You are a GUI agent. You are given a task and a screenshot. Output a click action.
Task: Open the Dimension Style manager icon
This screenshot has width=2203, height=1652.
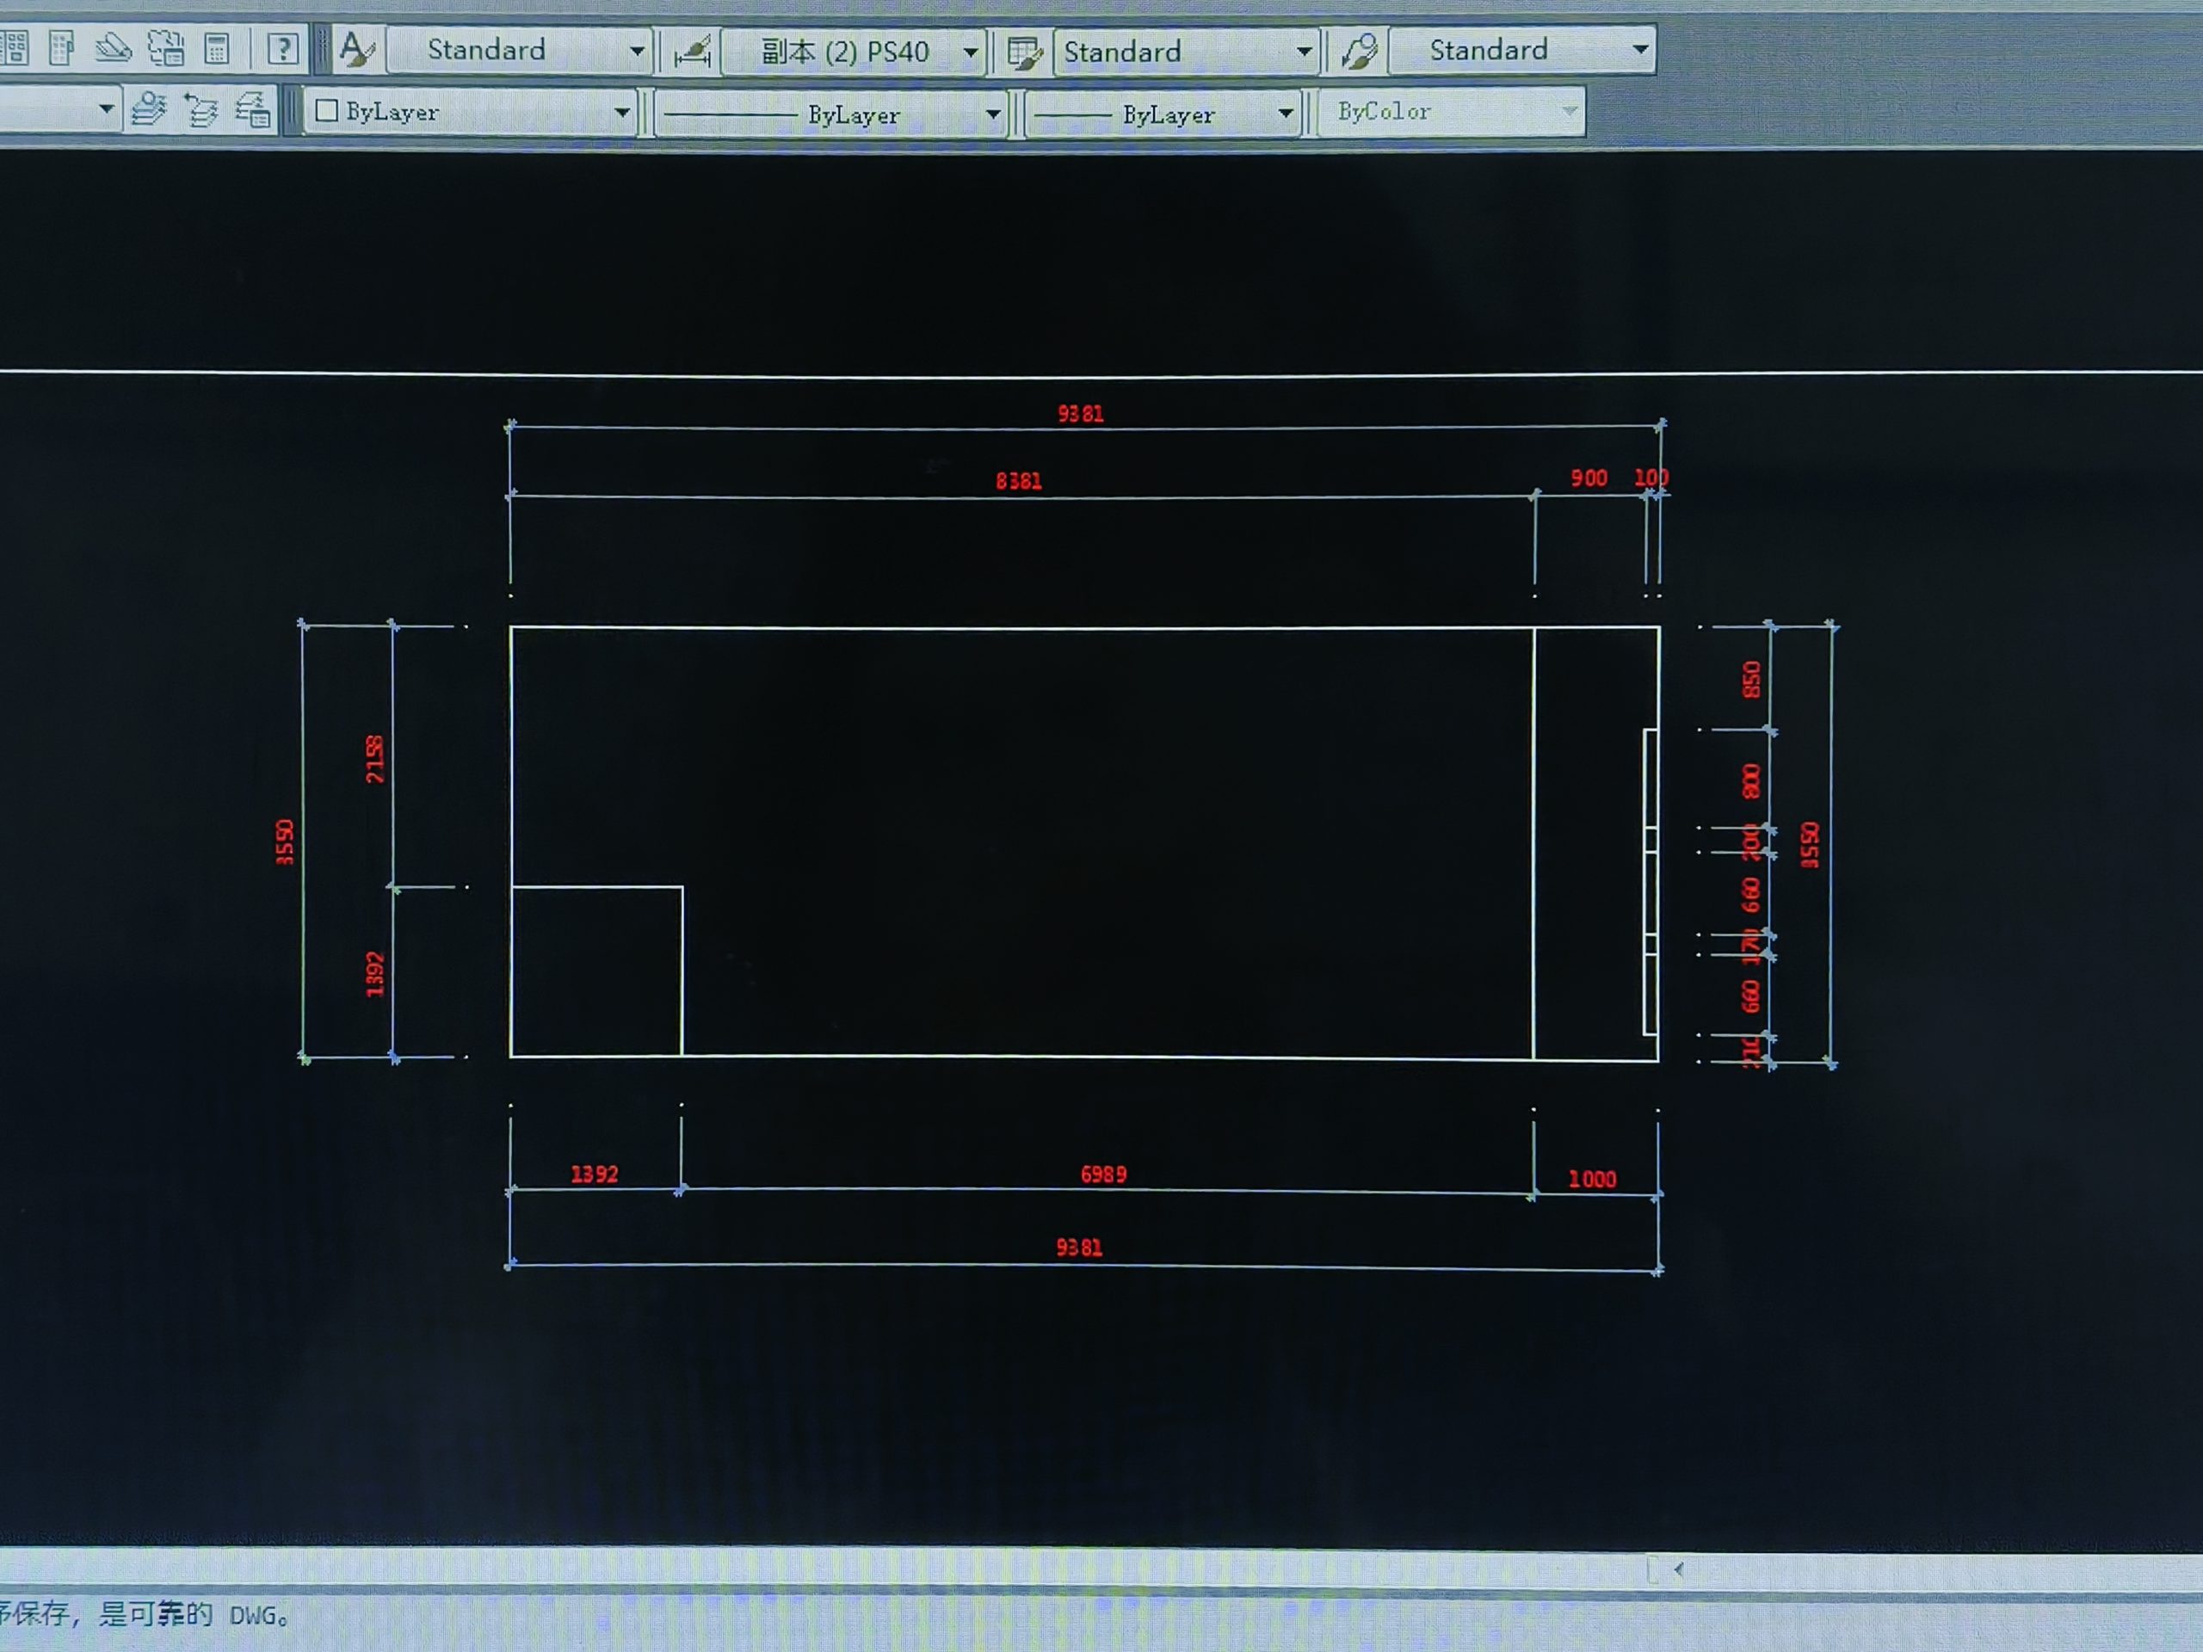(x=692, y=51)
